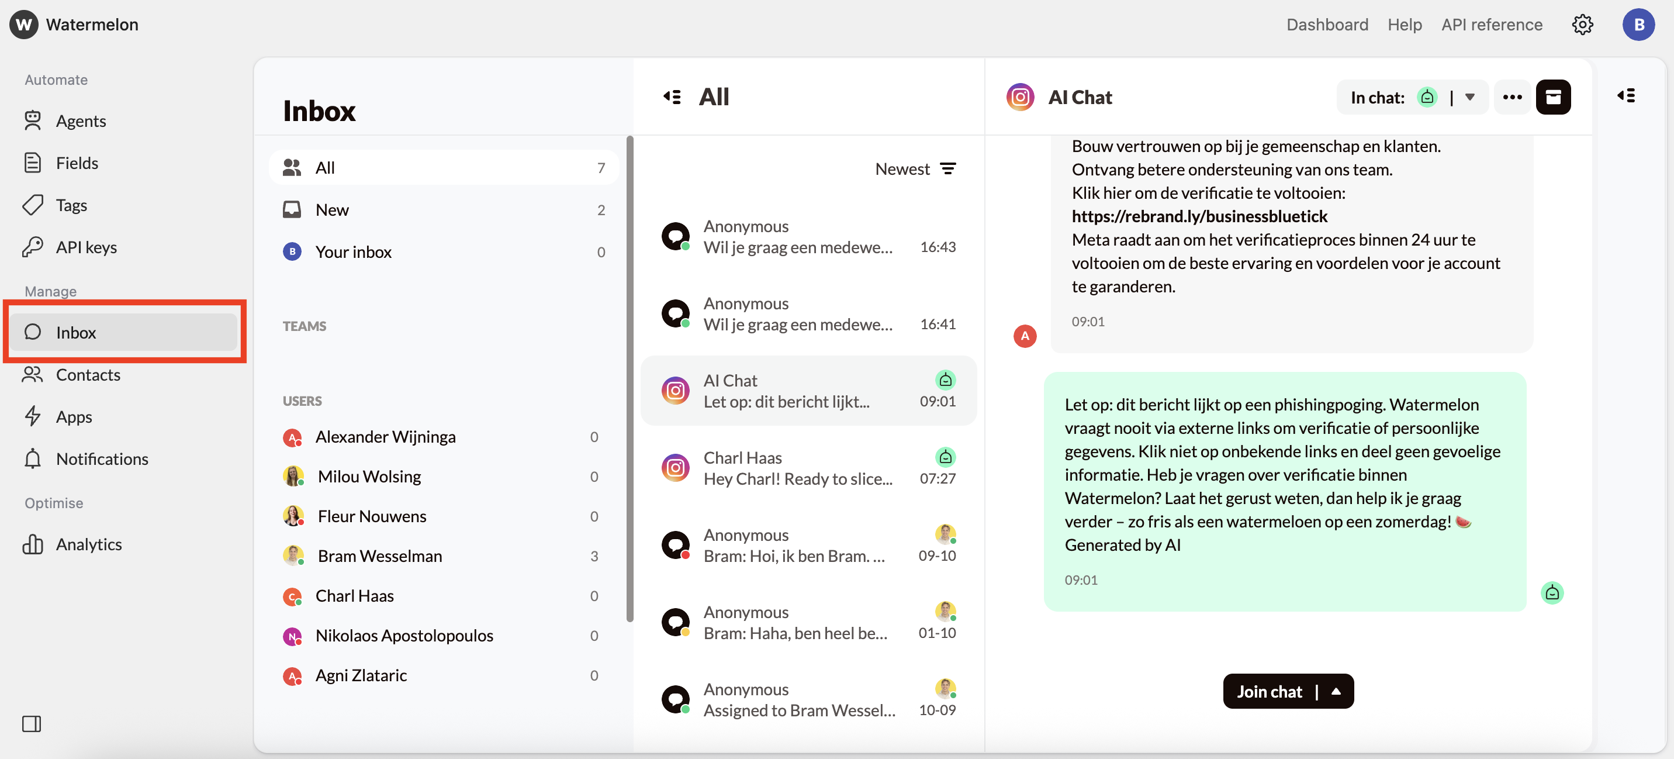Toggle the sidebar collapse icon at bottom

point(31,723)
